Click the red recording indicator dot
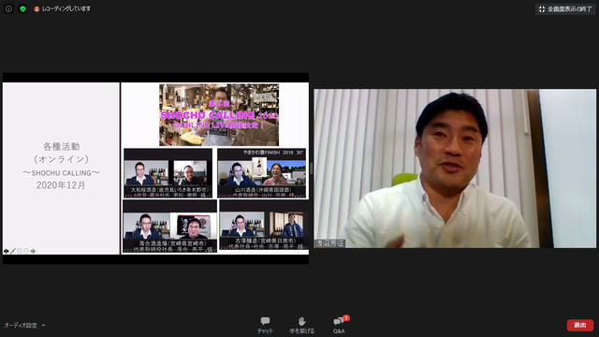 (x=37, y=8)
